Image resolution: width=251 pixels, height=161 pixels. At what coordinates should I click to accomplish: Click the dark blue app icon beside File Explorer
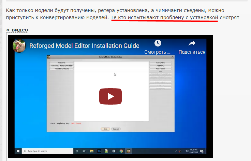[x=99, y=151]
